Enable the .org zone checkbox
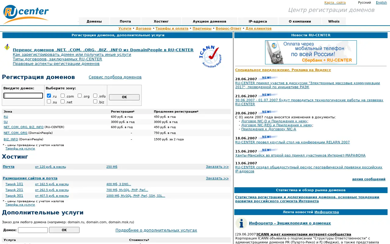Screen dimensions: 390x244 click(x=80, y=96)
